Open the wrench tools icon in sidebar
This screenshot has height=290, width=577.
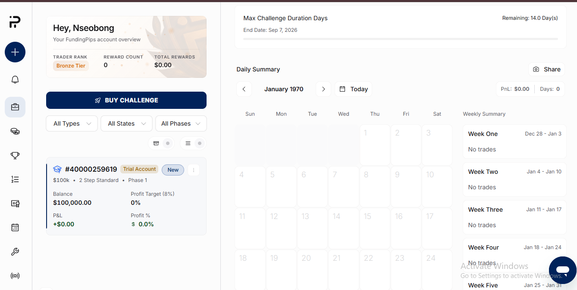coord(15,252)
